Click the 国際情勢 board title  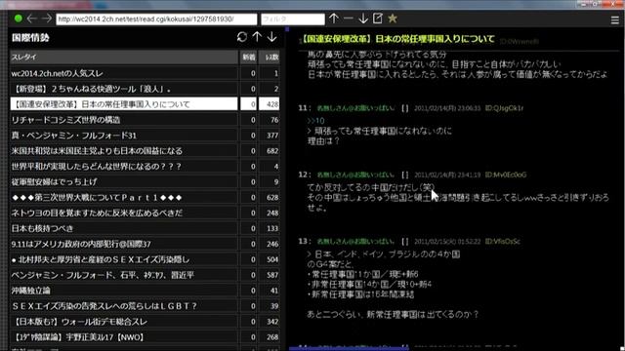[x=30, y=38]
